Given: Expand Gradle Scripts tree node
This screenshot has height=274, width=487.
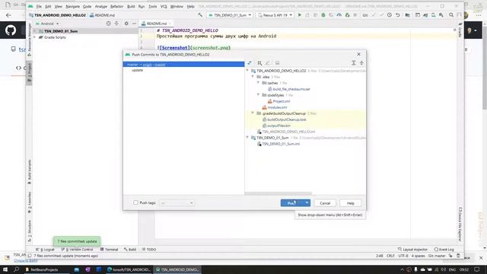Looking at the screenshot, I should click(x=34, y=37).
